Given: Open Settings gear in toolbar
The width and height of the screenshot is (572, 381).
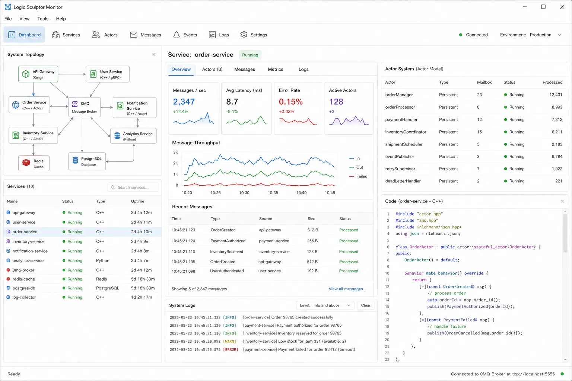Looking at the screenshot, I should [244, 35].
